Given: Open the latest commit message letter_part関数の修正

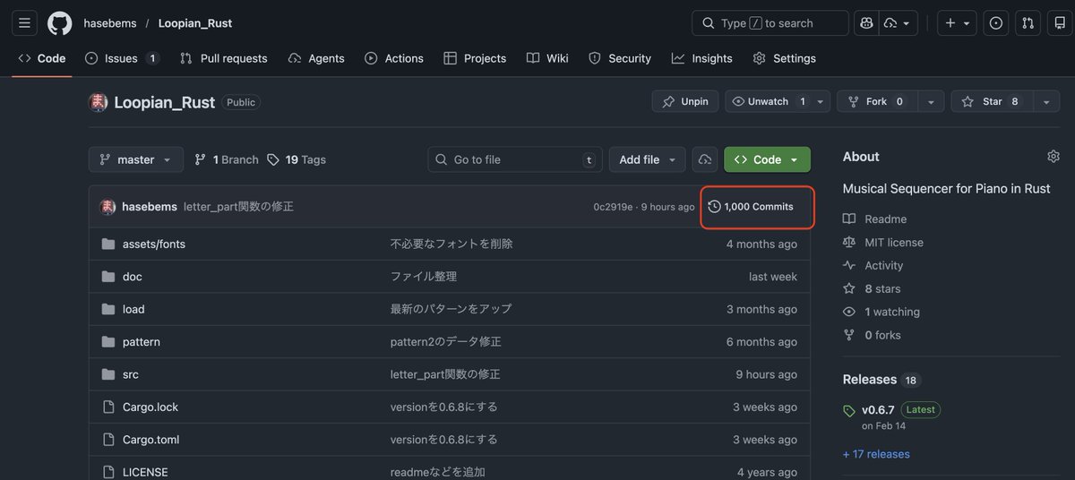Looking at the screenshot, I should [x=238, y=207].
